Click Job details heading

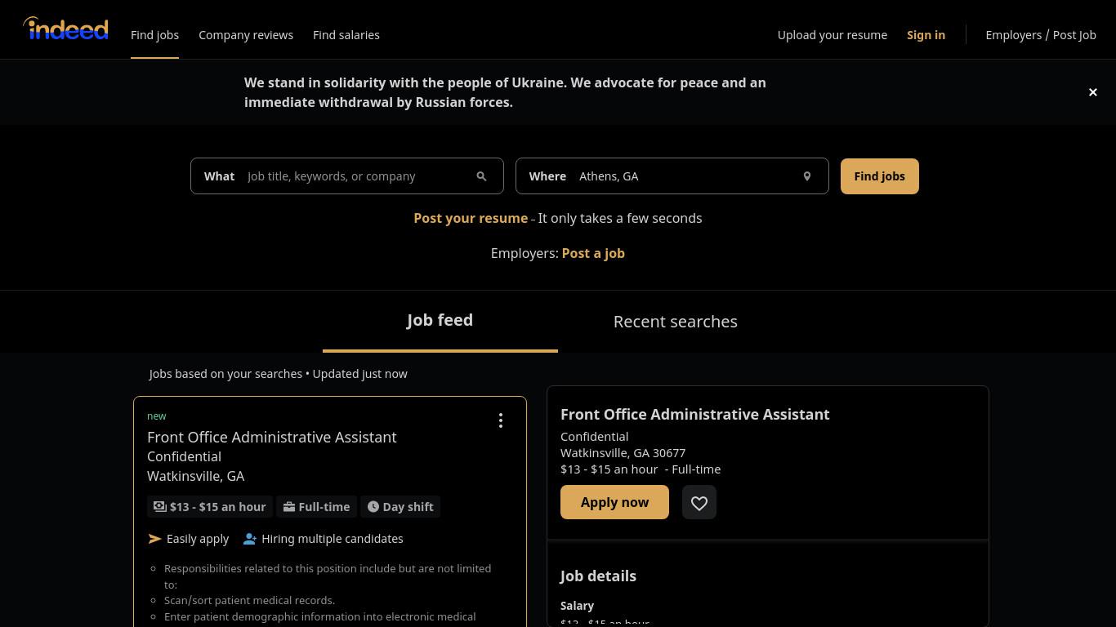point(598,576)
